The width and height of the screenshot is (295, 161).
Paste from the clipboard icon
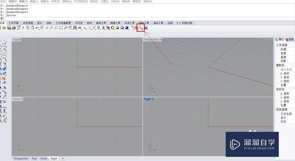click(32, 28)
